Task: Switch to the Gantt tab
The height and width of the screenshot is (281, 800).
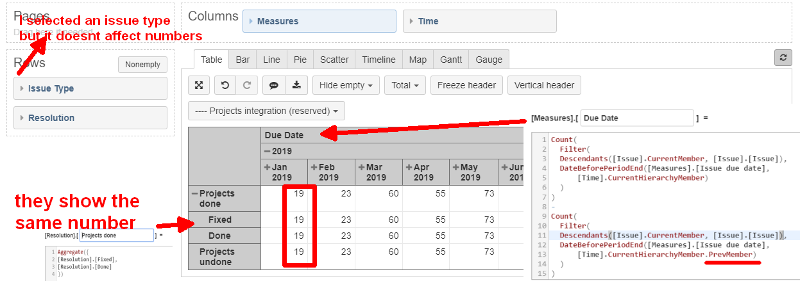Action: pyautogui.click(x=451, y=60)
